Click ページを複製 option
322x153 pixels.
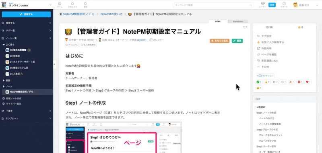[x=267, y=55]
